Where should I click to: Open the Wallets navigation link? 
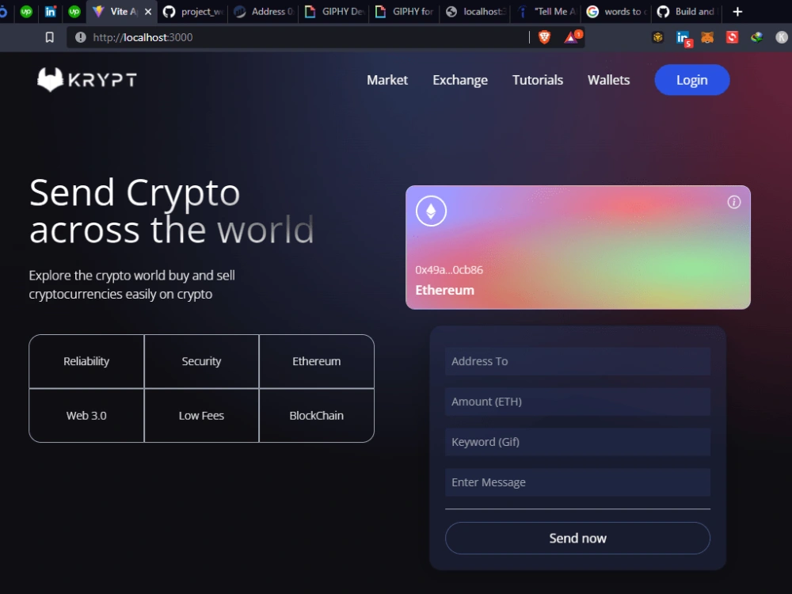tap(608, 80)
